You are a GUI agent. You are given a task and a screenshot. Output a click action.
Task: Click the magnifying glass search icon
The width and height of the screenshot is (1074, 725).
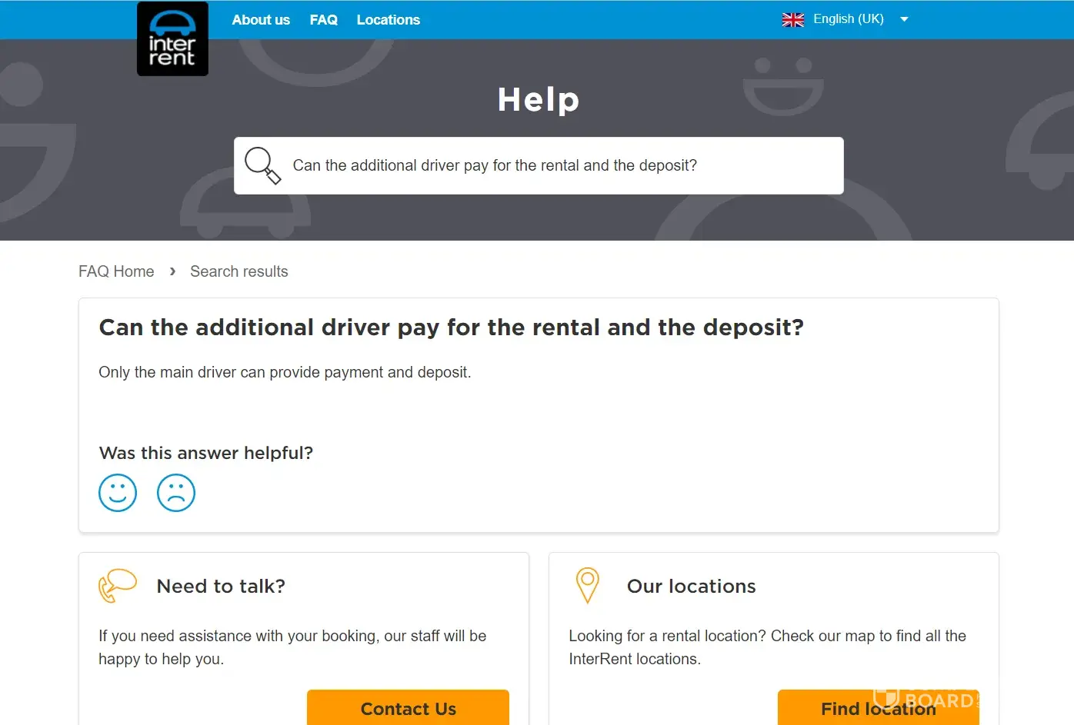pyautogui.click(x=262, y=165)
